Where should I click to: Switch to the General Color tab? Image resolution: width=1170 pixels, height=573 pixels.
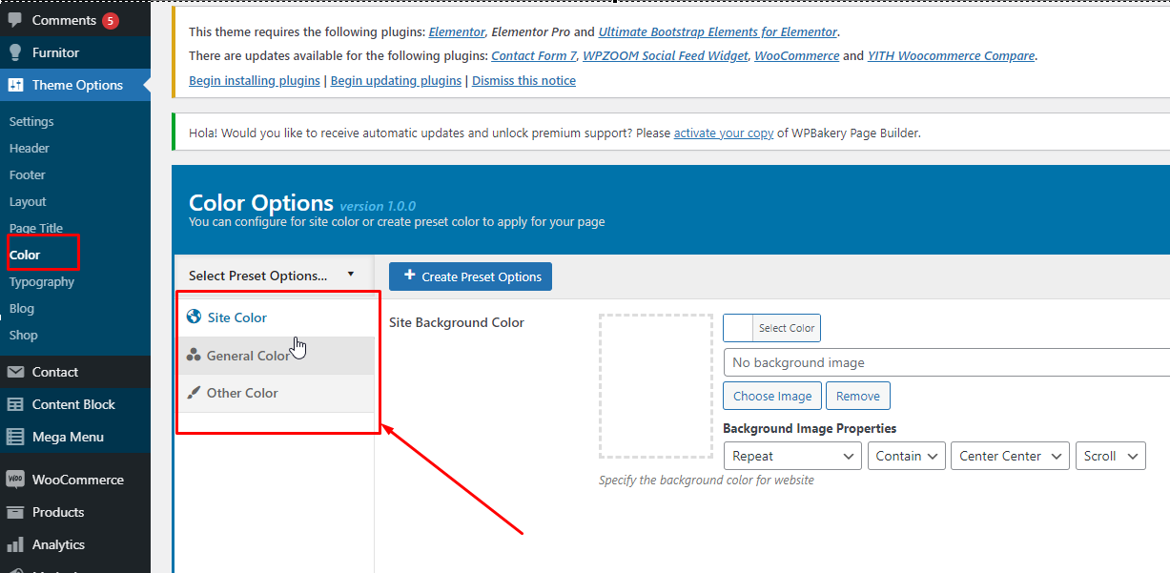click(276, 356)
